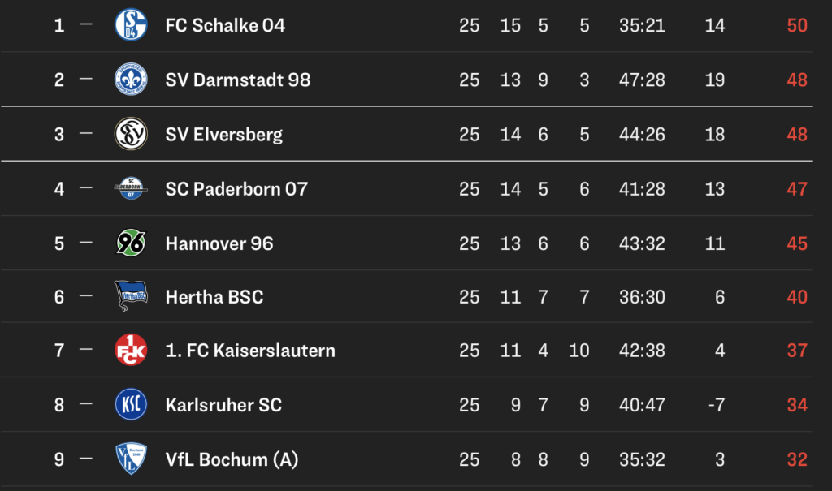Viewport: 832px width, 491px height.
Task: Select VfL Bochum (A) team name
Action: 232,459
